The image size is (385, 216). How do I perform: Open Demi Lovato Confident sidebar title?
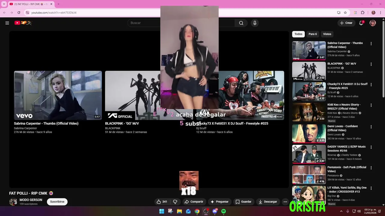(x=343, y=128)
